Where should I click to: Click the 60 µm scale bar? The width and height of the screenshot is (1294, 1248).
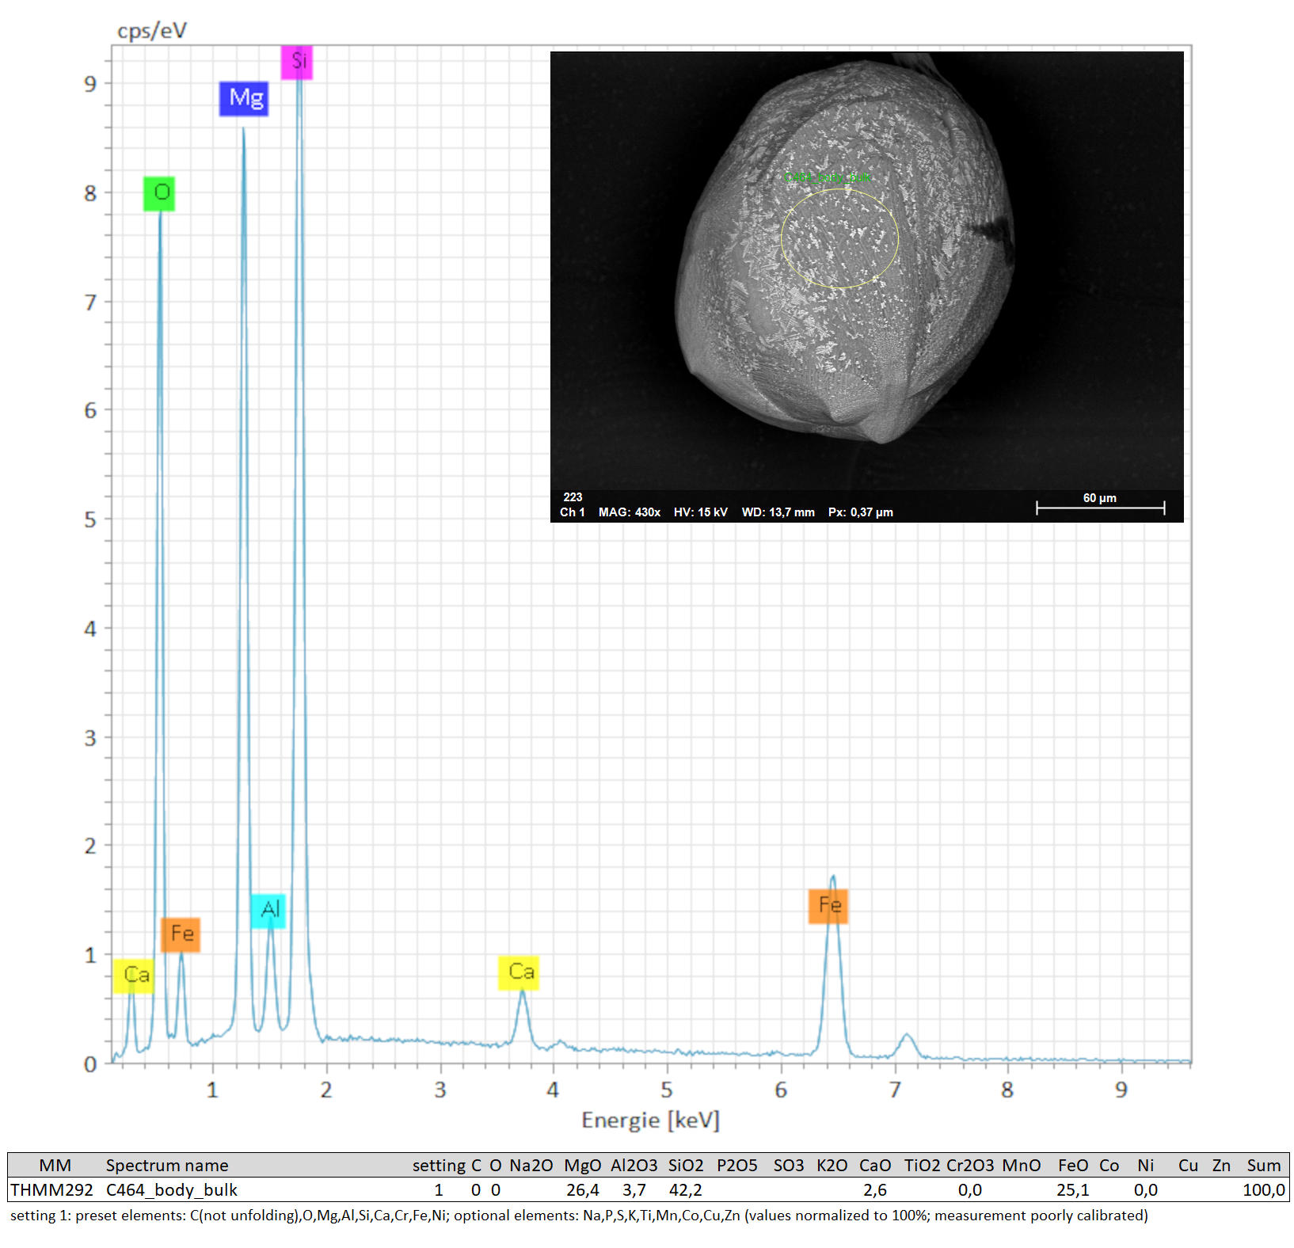(1100, 507)
